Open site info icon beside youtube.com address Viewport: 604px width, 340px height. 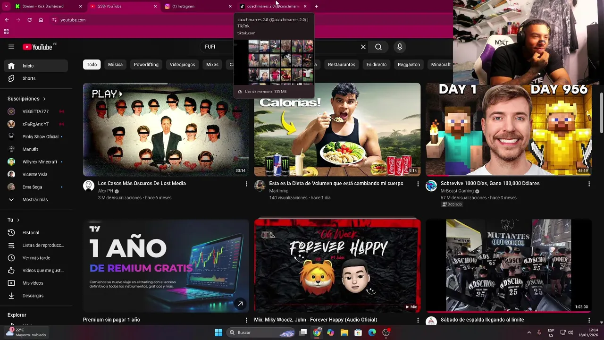tap(54, 20)
